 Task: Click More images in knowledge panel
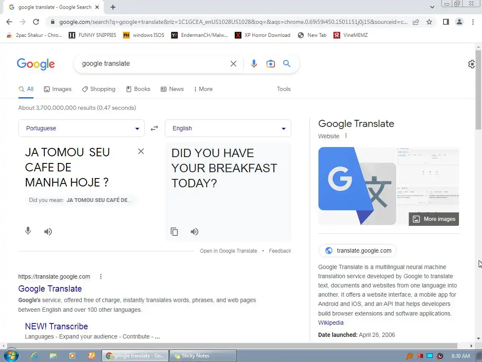pos(434,219)
